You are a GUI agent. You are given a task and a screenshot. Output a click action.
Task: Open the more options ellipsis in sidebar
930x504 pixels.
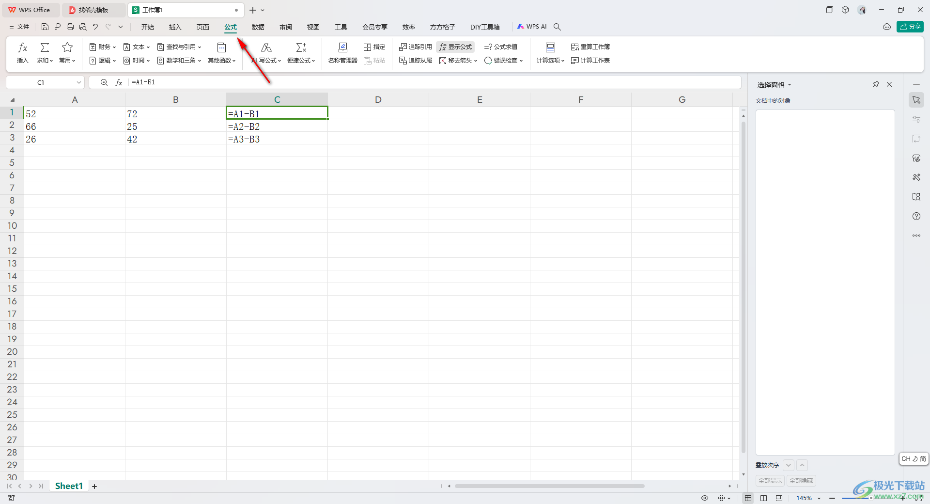click(x=916, y=236)
